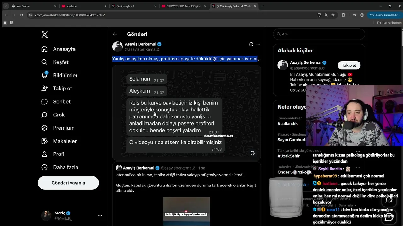Click the Grok icon on the post header

(x=251, y=44)
